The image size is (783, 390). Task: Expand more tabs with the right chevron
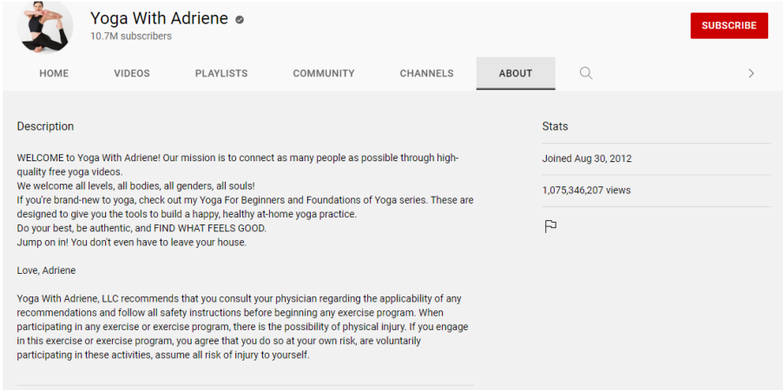(x=751, y=74)
